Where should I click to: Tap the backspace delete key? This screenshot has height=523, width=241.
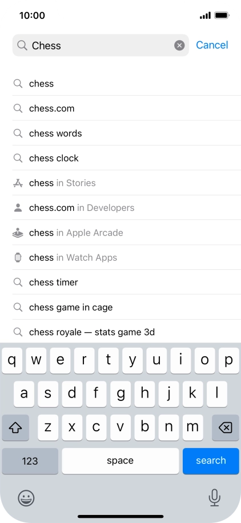pyautogui.click(x=226, y=427)
